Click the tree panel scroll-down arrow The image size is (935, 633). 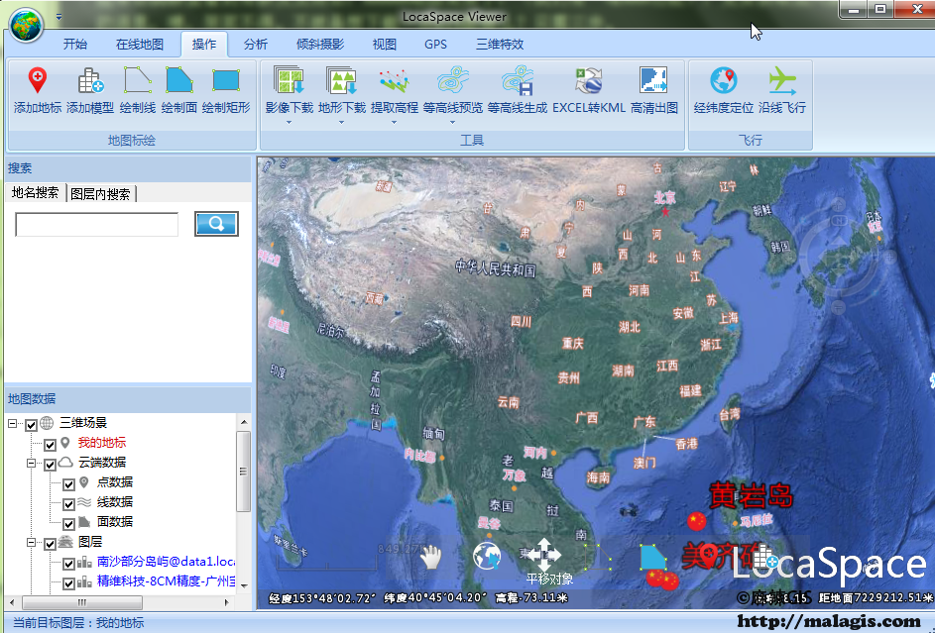click(244, 585)
